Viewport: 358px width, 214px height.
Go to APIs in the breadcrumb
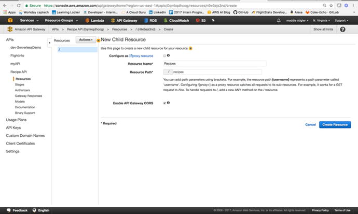click(x=55, y=30)
